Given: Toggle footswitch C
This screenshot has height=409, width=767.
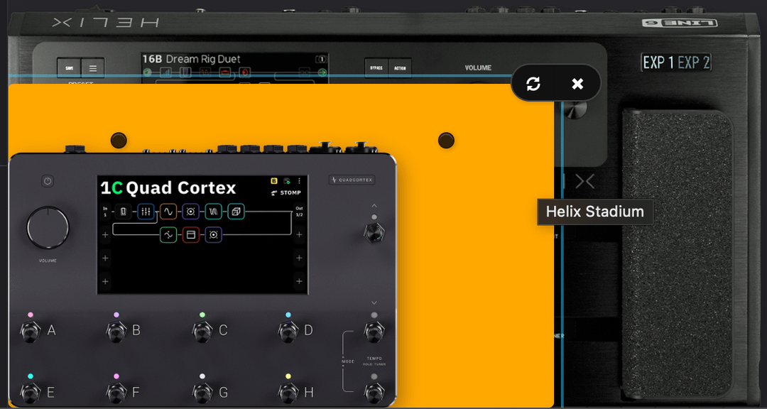Looking at the screenshot, I should (x=202, y=331).
